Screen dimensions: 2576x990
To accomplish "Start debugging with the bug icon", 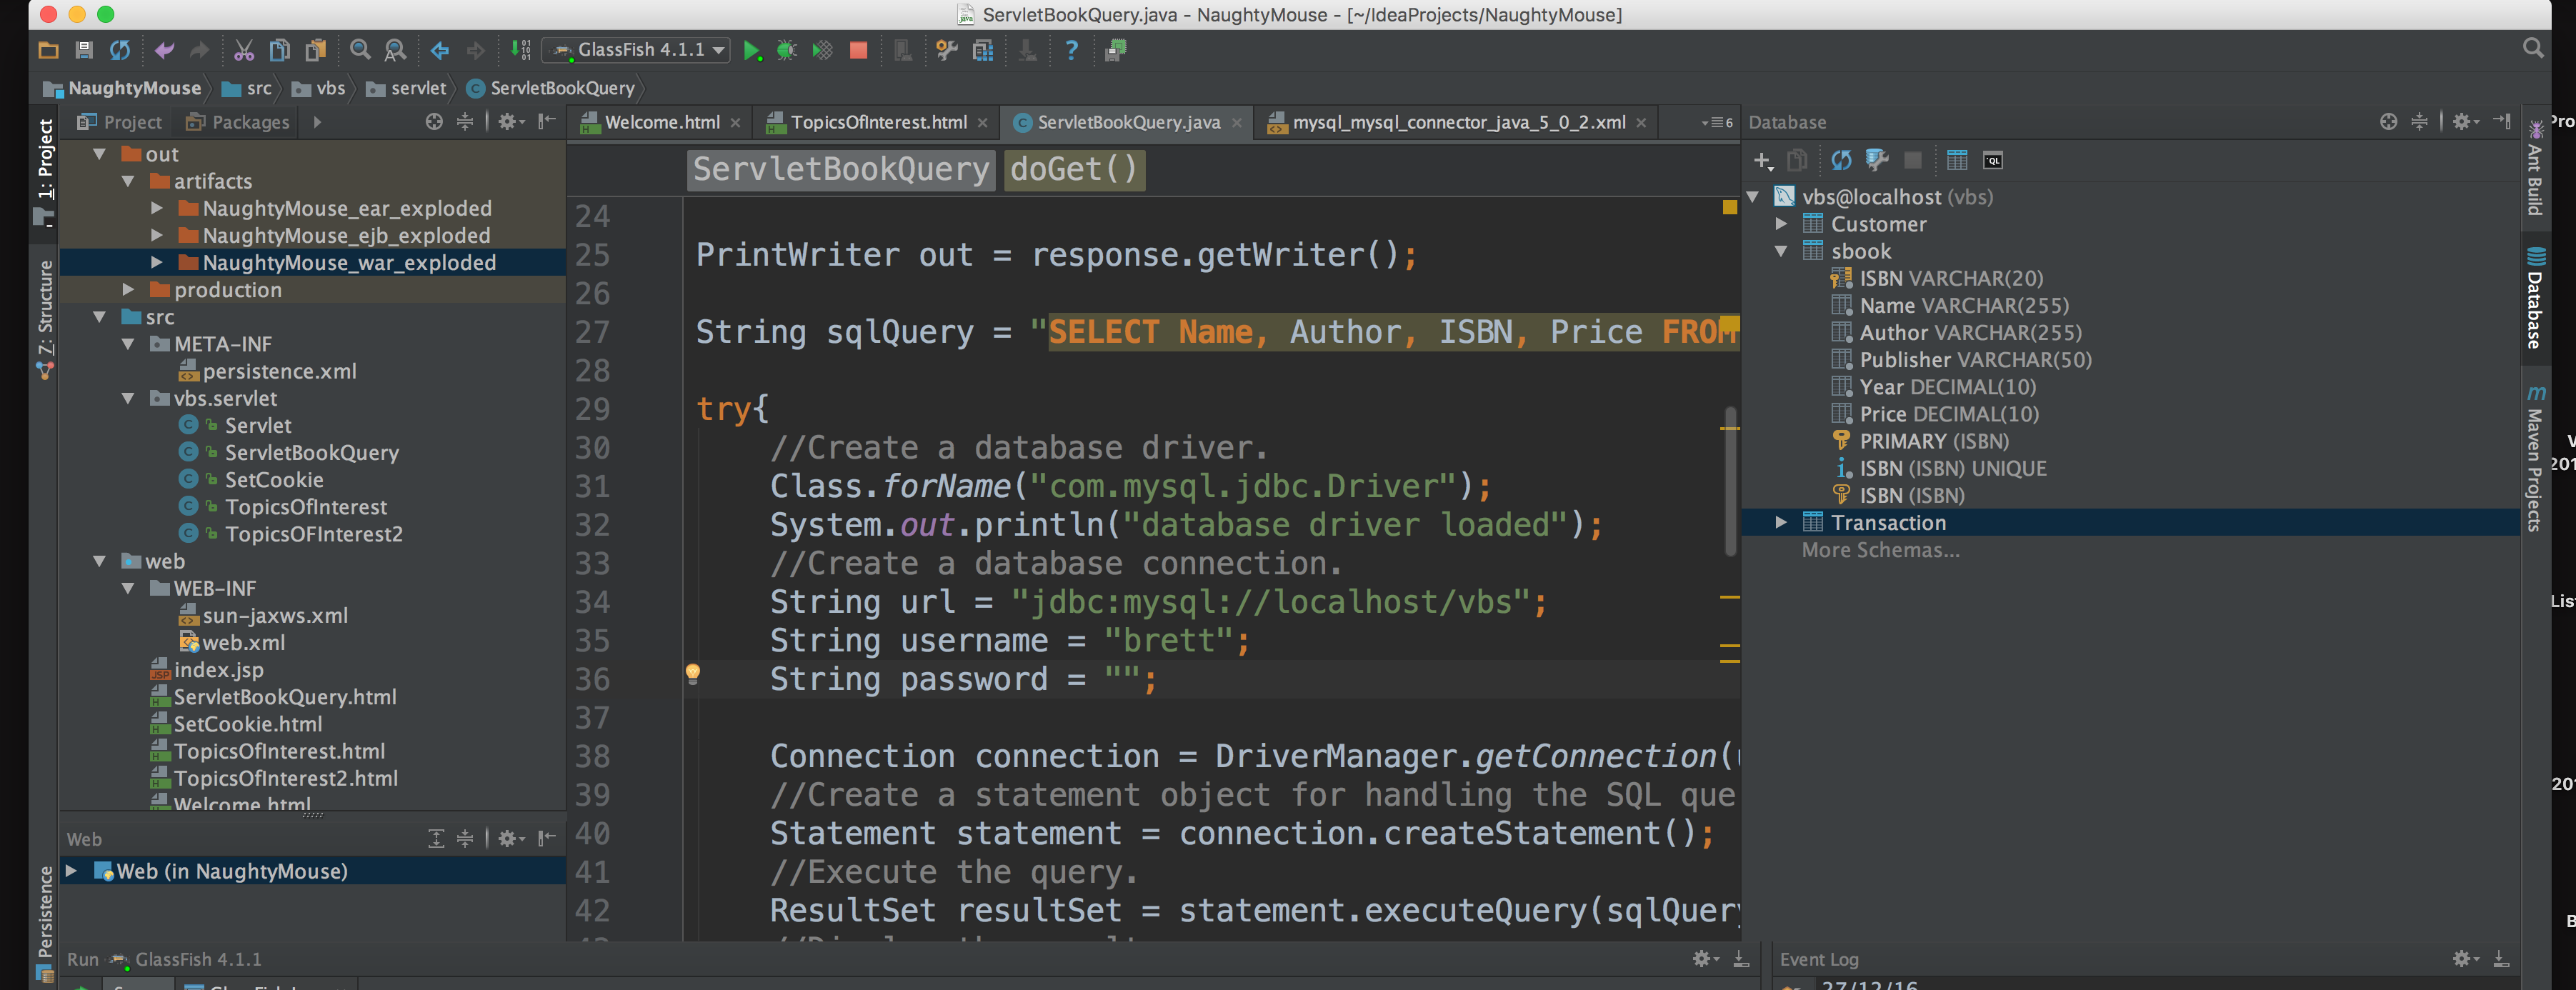I will 787,50.
